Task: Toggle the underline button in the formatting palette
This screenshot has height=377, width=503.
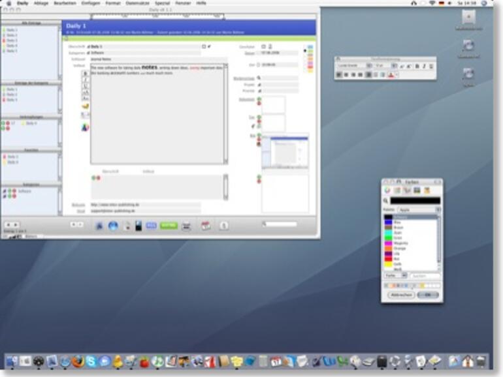Action: coord(431,67)
